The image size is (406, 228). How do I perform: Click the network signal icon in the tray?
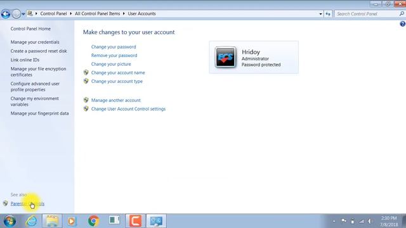point(362,221)
